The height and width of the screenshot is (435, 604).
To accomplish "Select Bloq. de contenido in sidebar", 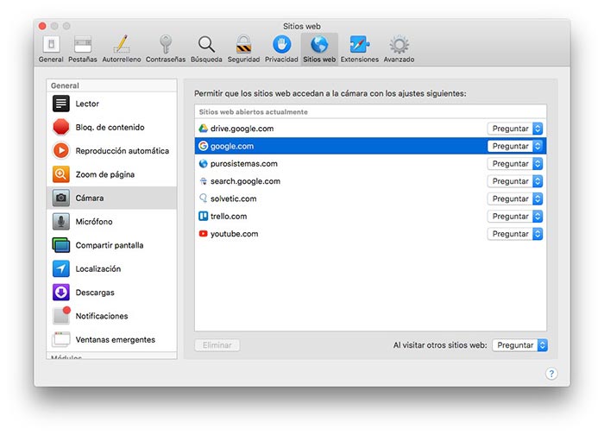I will point(111,127).
